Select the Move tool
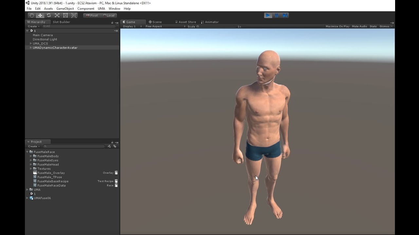 tap(40, 15)
